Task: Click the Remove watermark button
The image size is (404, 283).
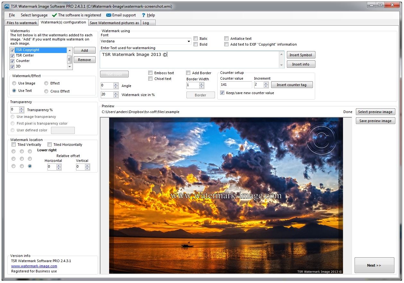Action: 84,60
